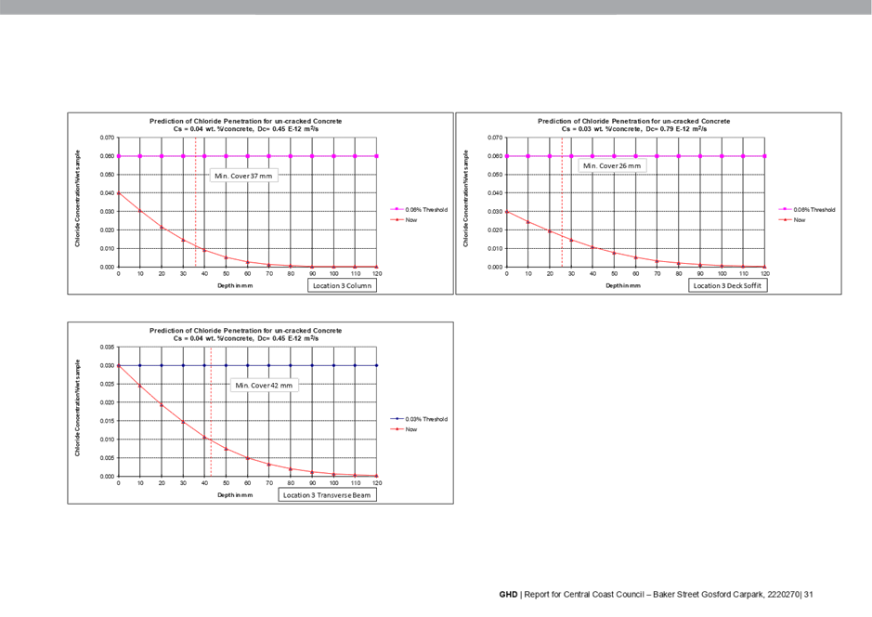Click the Min Cover label in top-right chart
The height and width of the screenshot is (617, 872).
(x=610, y=166)
